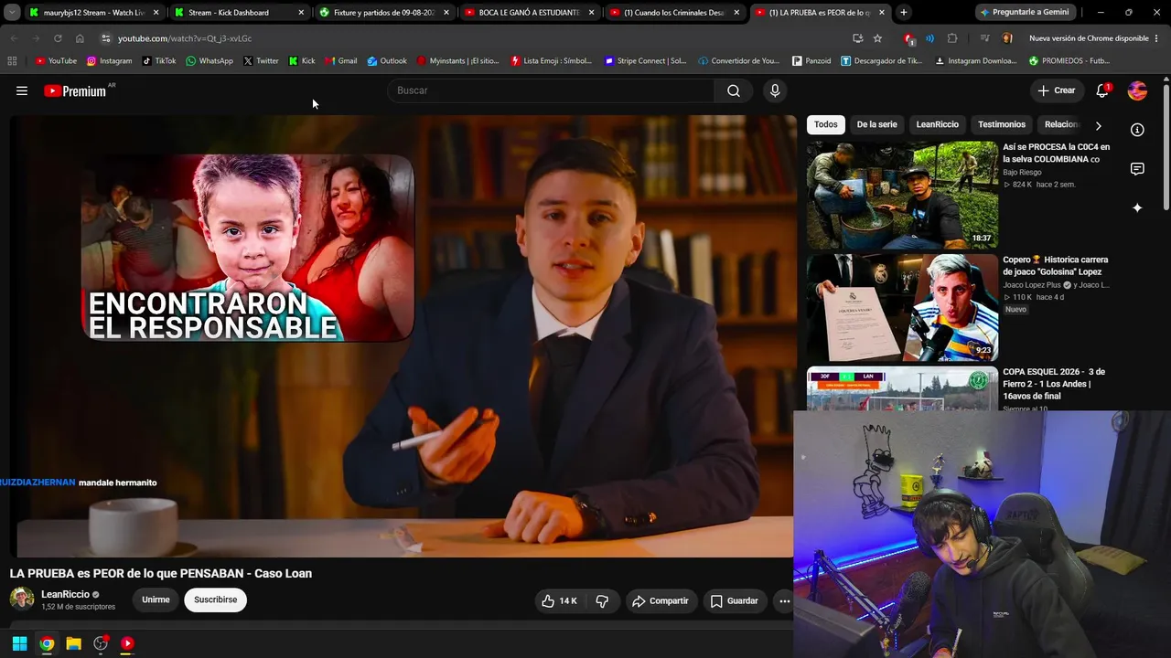Switch to 'Cuando los Criminales' tab
The height and width of the screenshot is (658, 1171).
674,13
